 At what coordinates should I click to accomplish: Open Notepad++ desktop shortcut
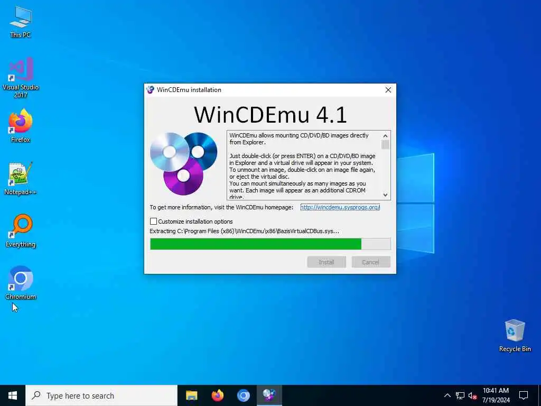[21, 179]
